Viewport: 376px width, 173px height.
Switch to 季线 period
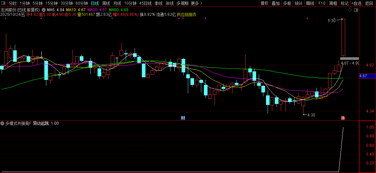[x=158, y=3]
